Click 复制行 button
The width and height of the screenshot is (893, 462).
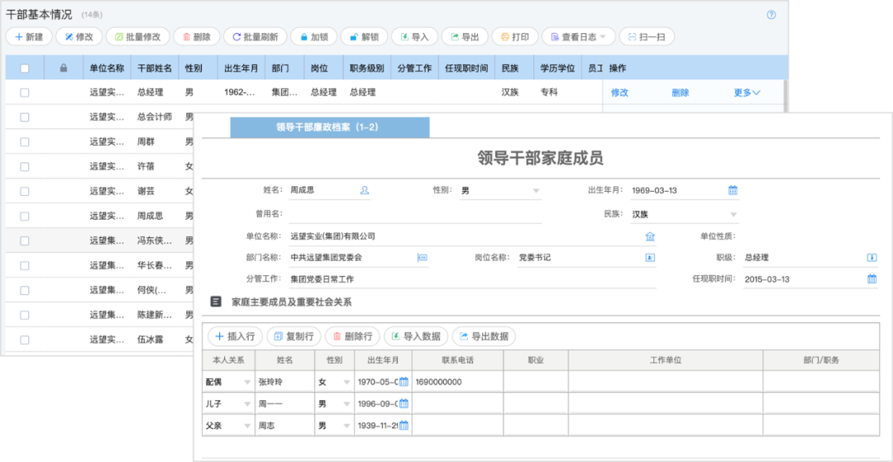pos(294,336)
